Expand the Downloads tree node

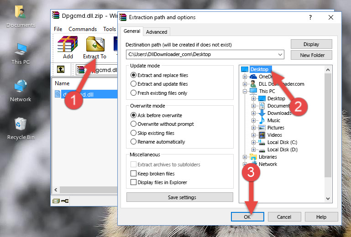pos(253,113)
